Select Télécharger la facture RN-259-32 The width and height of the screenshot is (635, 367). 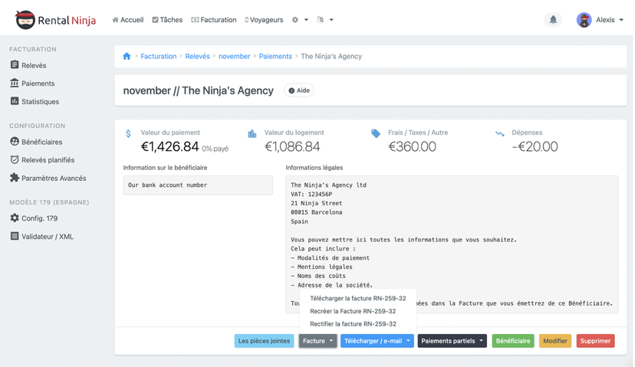coord(357,298)
